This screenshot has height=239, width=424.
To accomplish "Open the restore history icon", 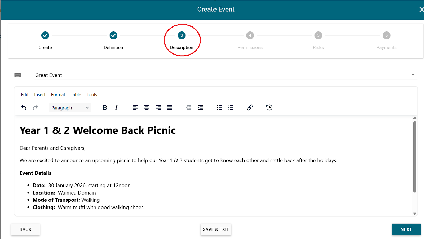I will click(x=269, y=107).
